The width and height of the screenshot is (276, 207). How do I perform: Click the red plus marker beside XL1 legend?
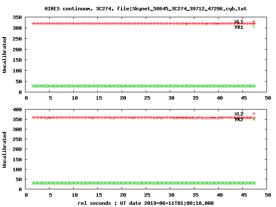tap(254, 22)
